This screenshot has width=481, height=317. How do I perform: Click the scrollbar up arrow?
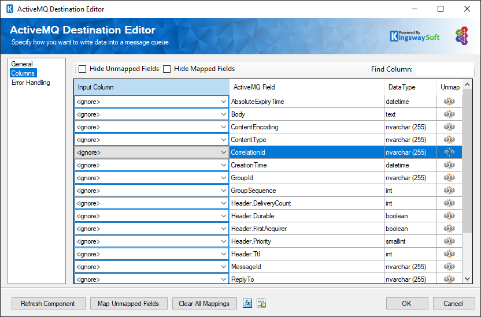[x=467, y=84]
